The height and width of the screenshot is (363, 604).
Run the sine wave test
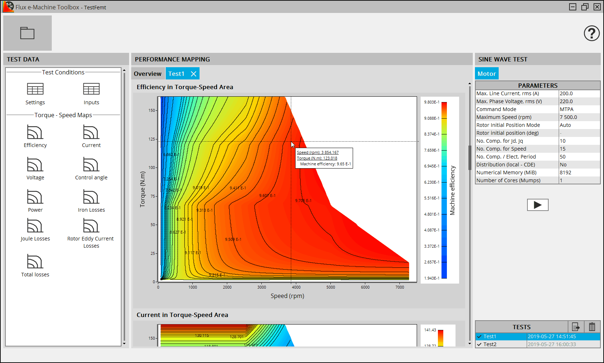(x=537, y=205)
